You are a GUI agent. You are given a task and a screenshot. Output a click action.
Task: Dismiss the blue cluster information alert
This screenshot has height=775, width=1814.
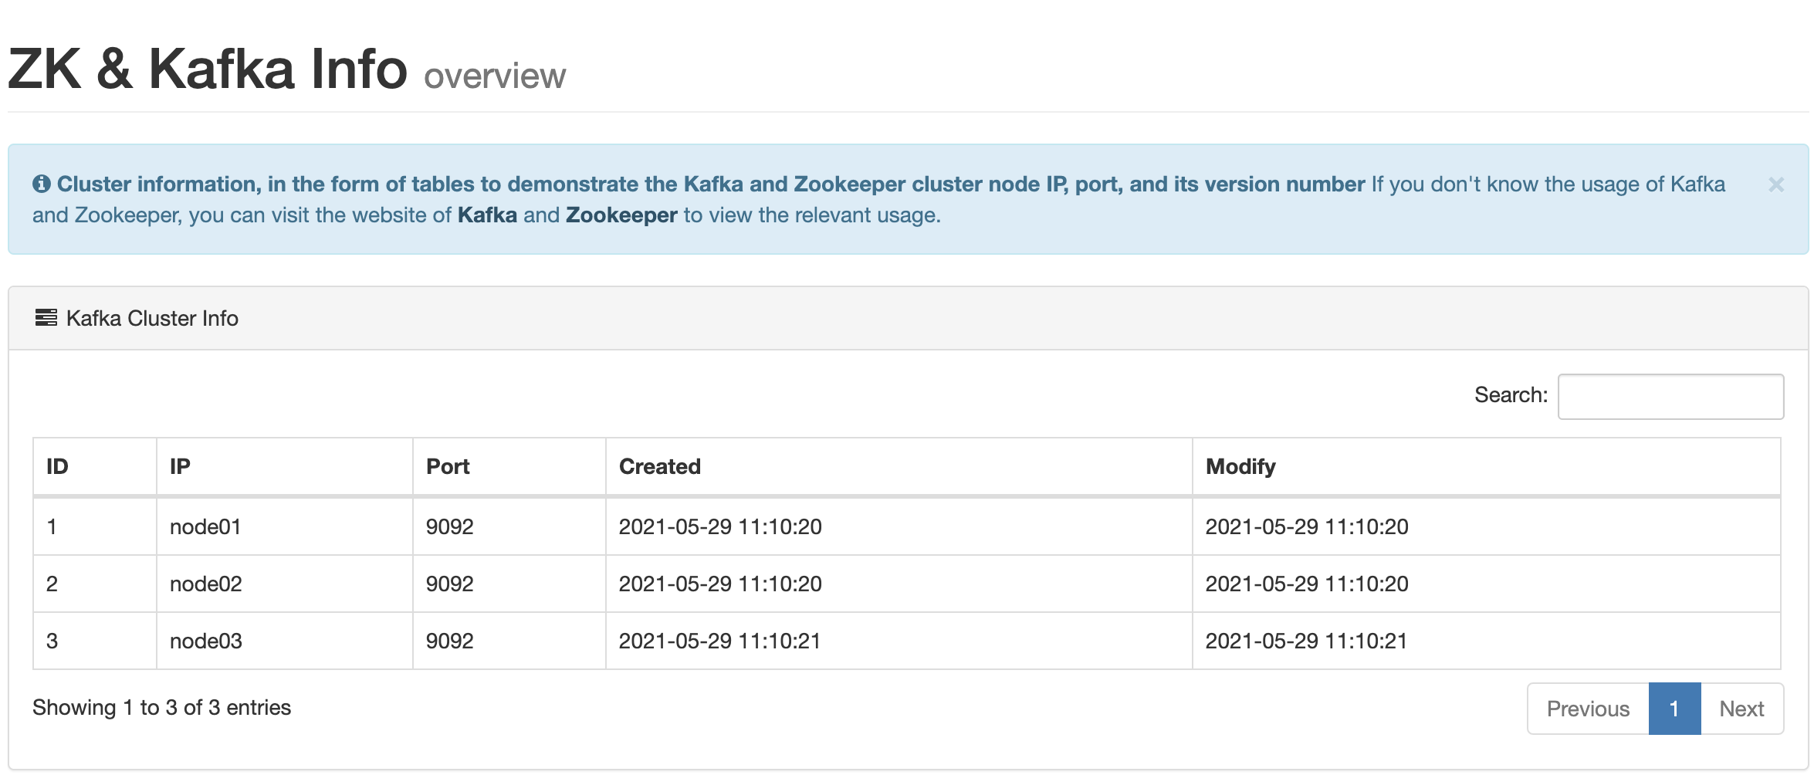[1775, 184]
